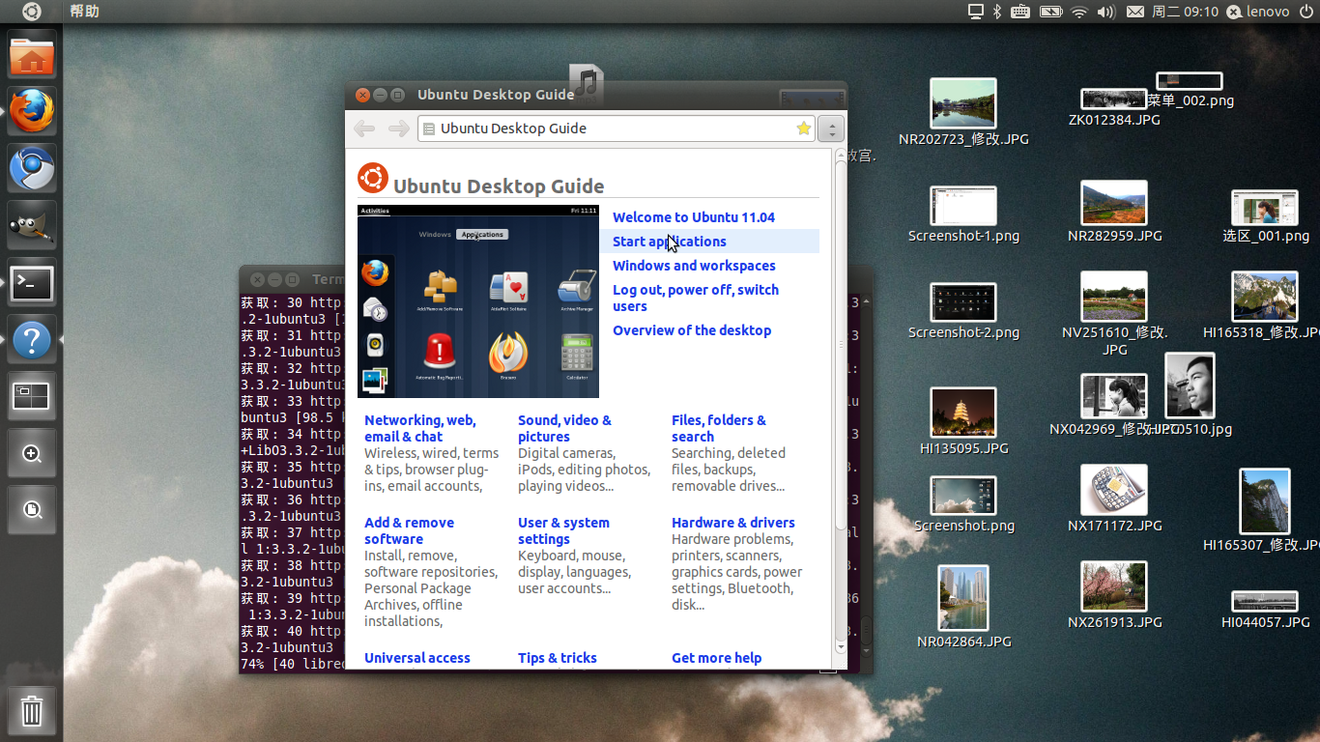Select 菜单_002.png on the desktop
The width and height of the screenshot is (1320, 742).
pyautogui.click(x=1191, y=91)
